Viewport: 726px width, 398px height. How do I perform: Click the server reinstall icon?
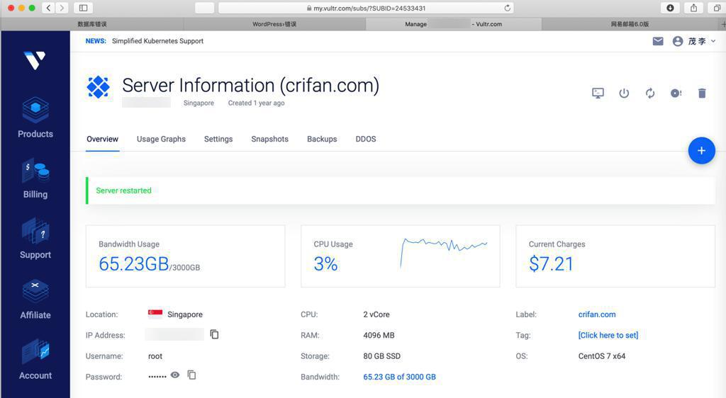point(676,93)
